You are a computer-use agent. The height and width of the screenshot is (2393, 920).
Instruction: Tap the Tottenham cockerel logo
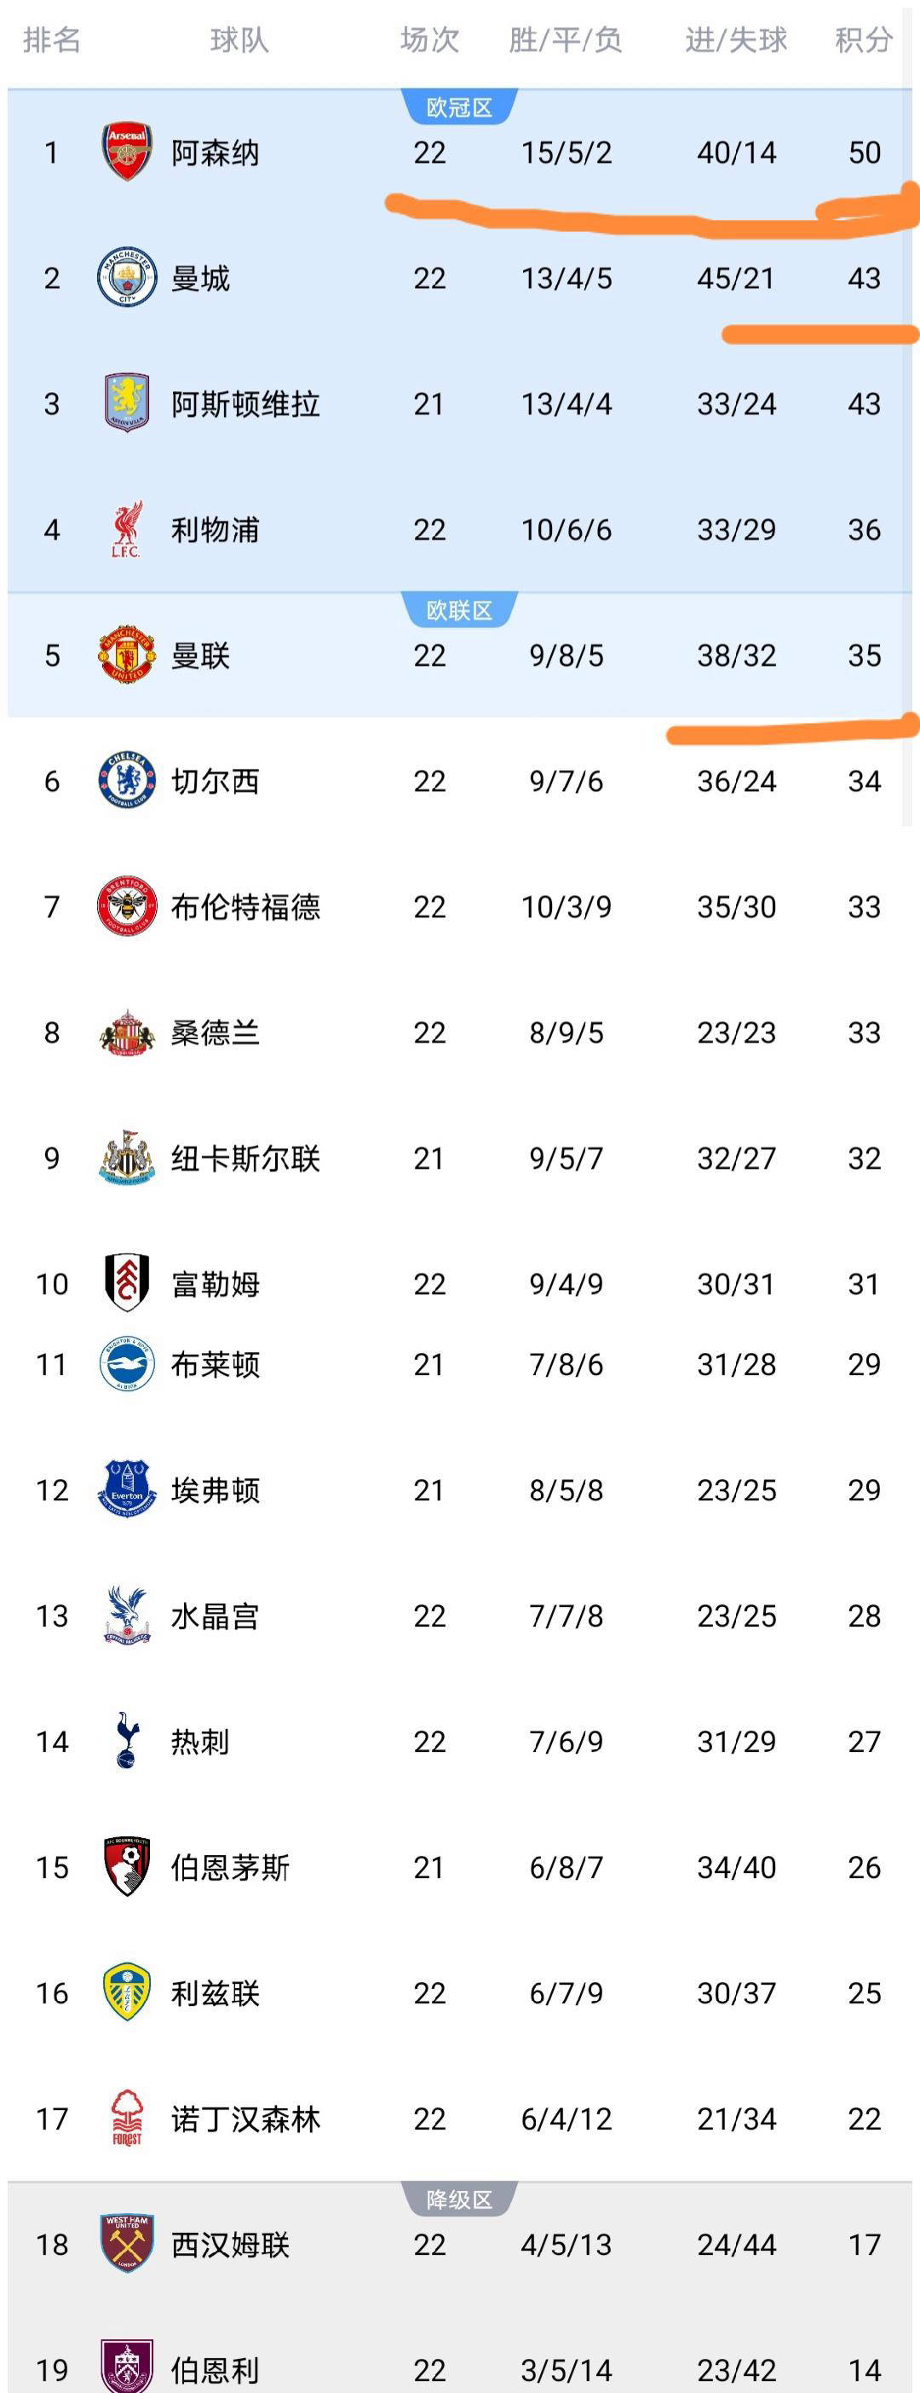(x=126, y=1741)
